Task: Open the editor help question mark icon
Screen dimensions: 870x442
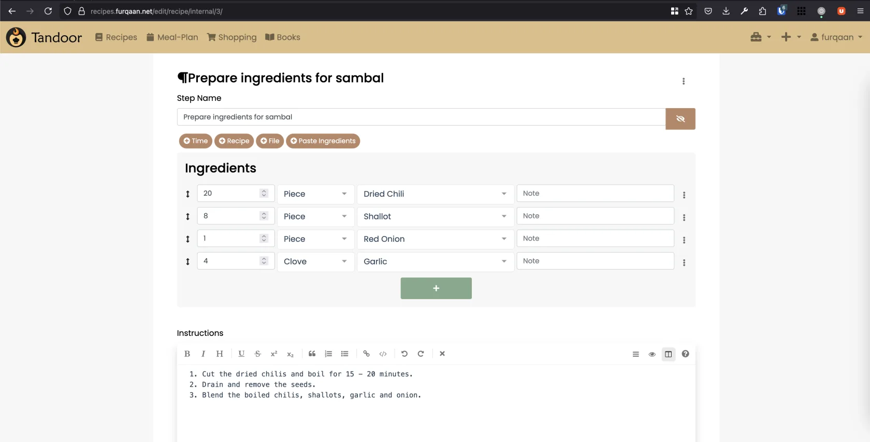Action: pos(685,354)
